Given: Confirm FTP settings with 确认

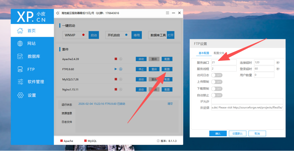Looking at the screenshot, I should pyautogui.click(x=218, y=133).
